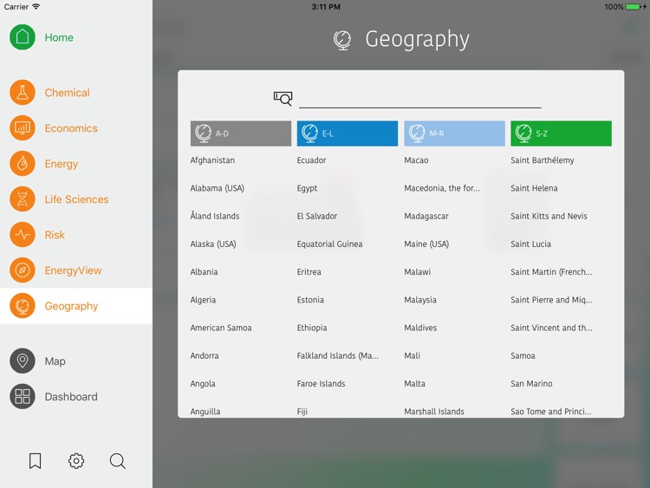
Task: Select Saint Helena
Action: (x=534, y=188)
